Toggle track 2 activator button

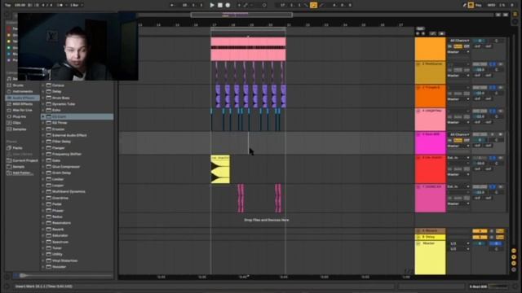480,64
